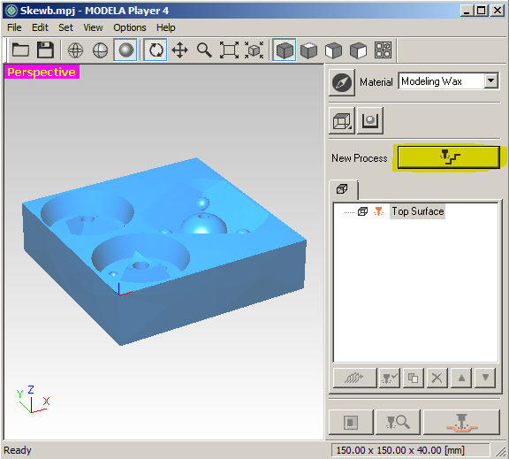Show the four-view split layout
This screenshot has height=459, width=509.
coord(383,50)
